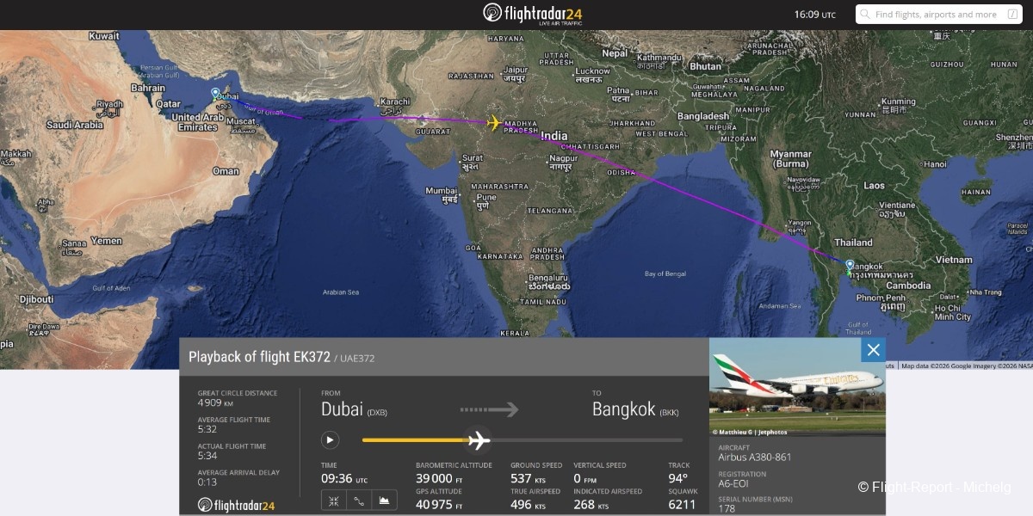Click the yellow aircraft icon on map
Screen dimensions: 1033x516
click(x=494, y=122)
